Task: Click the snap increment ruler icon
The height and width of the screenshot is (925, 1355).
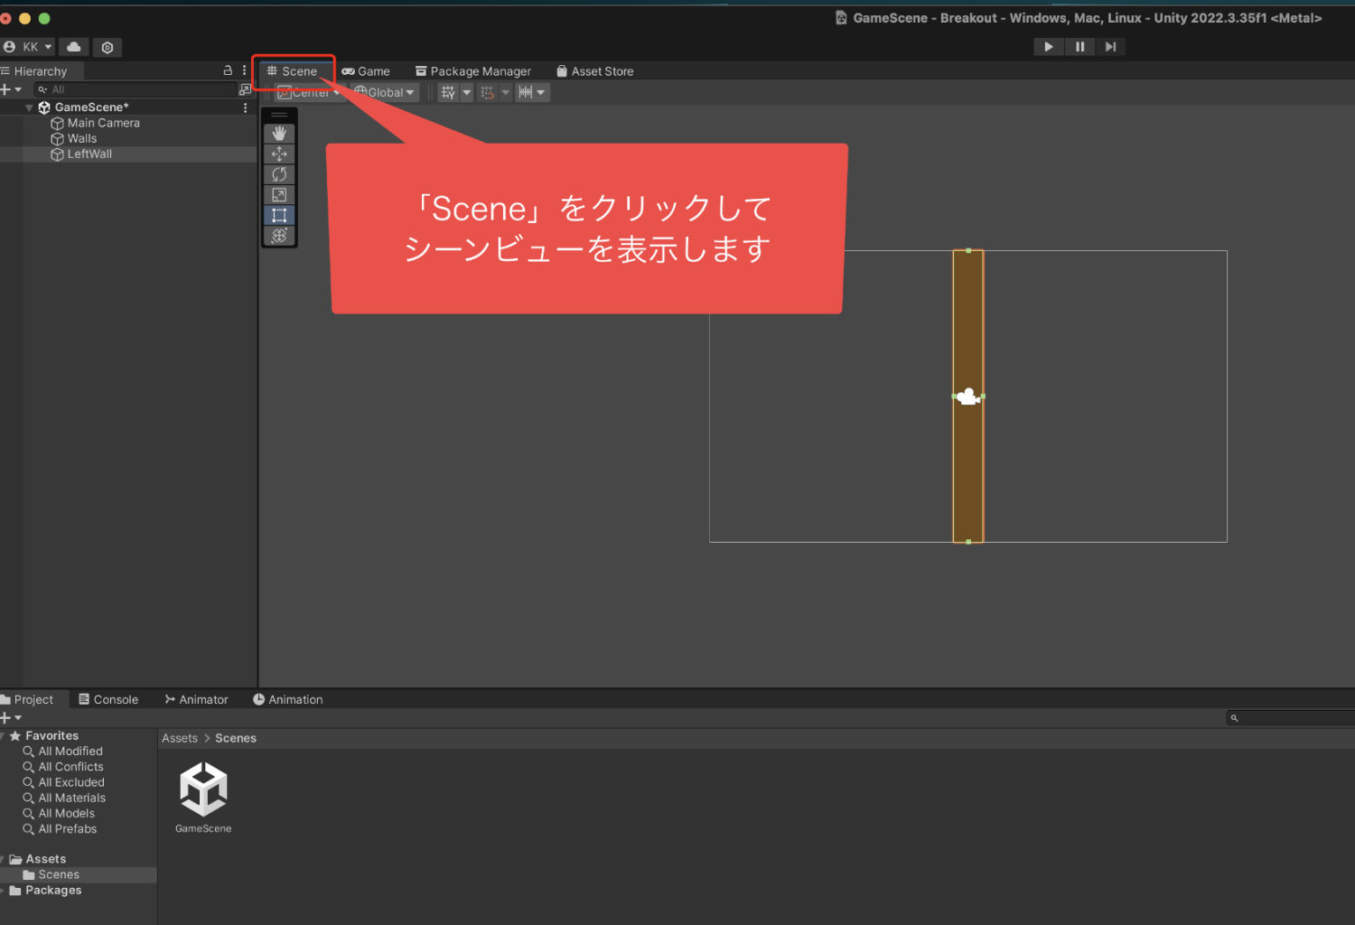Action: [525, 92]
